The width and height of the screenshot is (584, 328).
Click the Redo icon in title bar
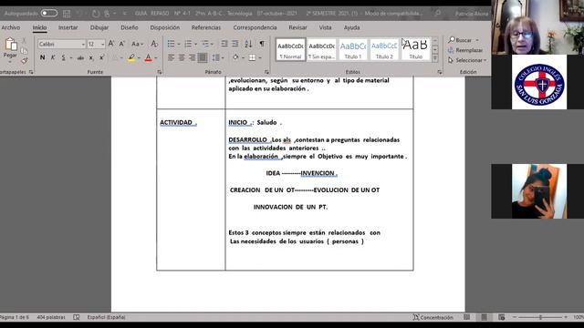point(96,14)
